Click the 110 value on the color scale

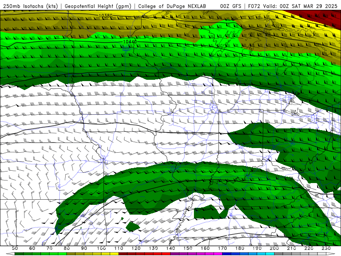click(x=119, y=248)
